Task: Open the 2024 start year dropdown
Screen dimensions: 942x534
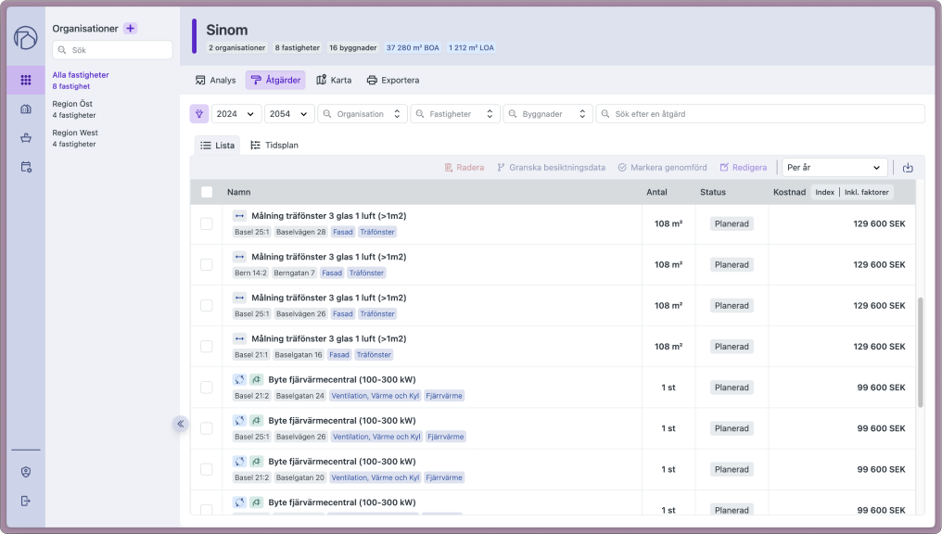Action: (235, 113)
